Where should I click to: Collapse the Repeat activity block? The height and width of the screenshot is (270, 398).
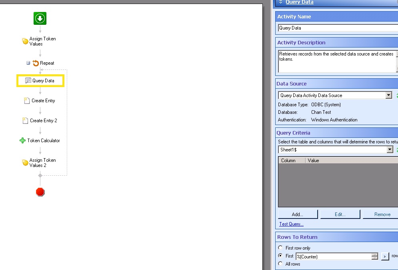pyautogui.click(x=28, y=63)
